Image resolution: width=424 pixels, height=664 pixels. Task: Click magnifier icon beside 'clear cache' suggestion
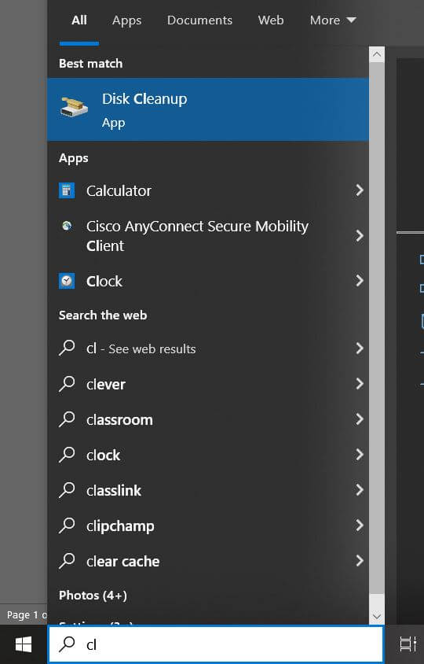coord(67,561)
